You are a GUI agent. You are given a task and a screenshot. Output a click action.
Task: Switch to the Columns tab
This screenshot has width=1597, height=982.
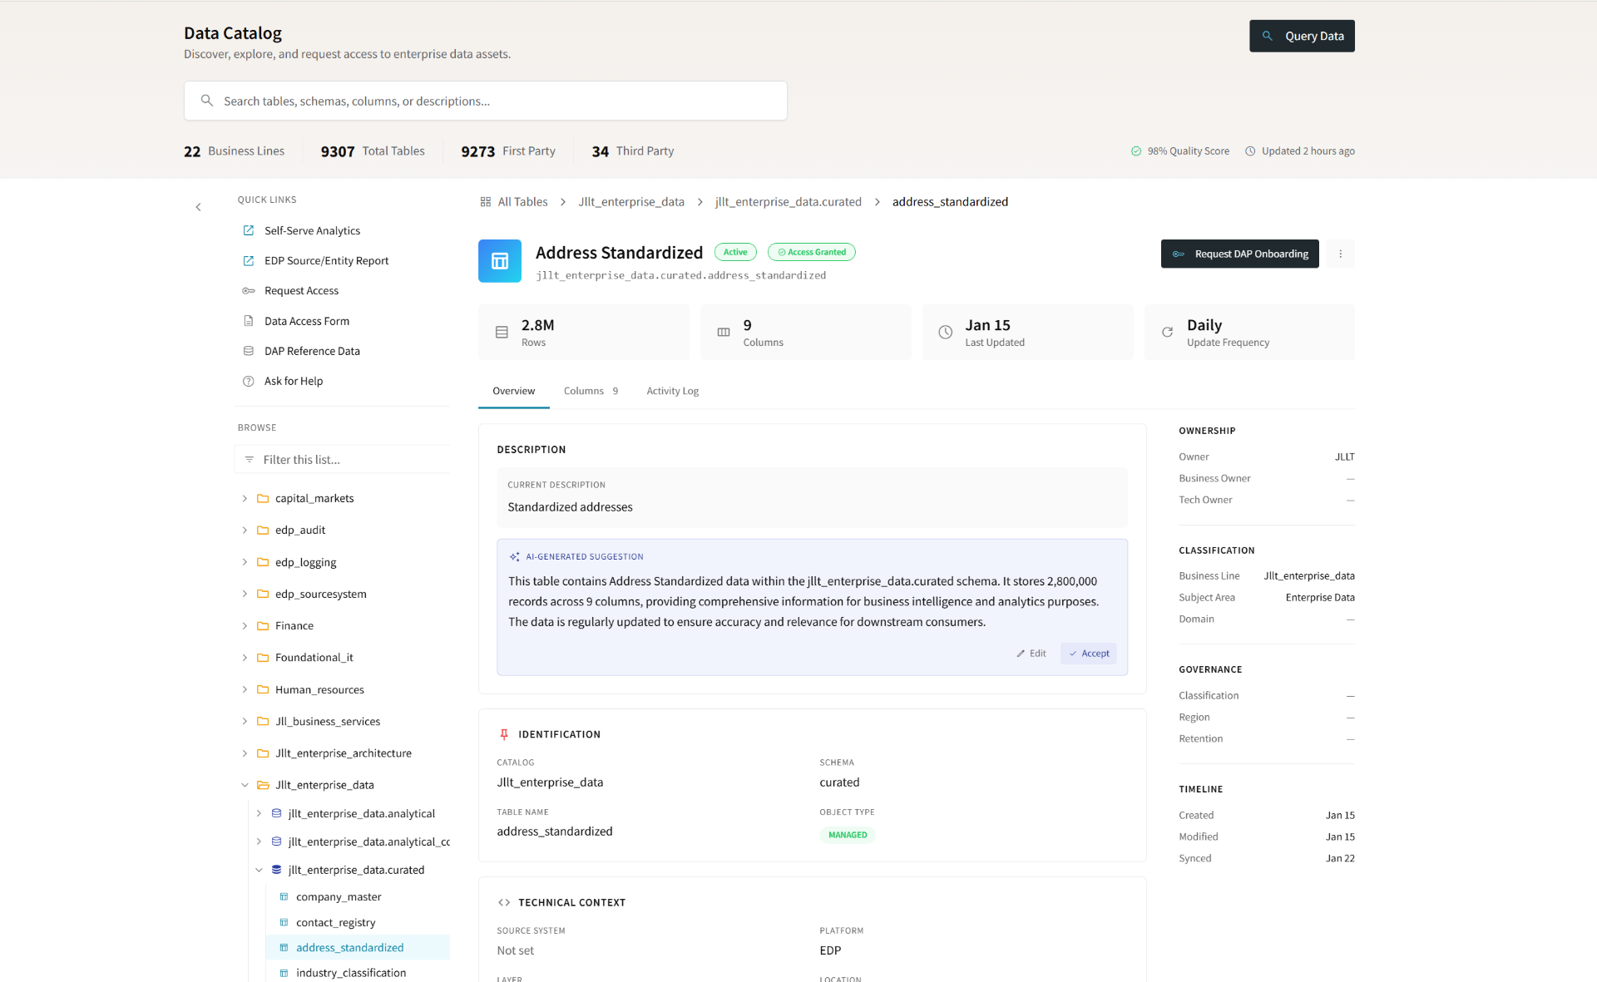[x=591, y=391]
